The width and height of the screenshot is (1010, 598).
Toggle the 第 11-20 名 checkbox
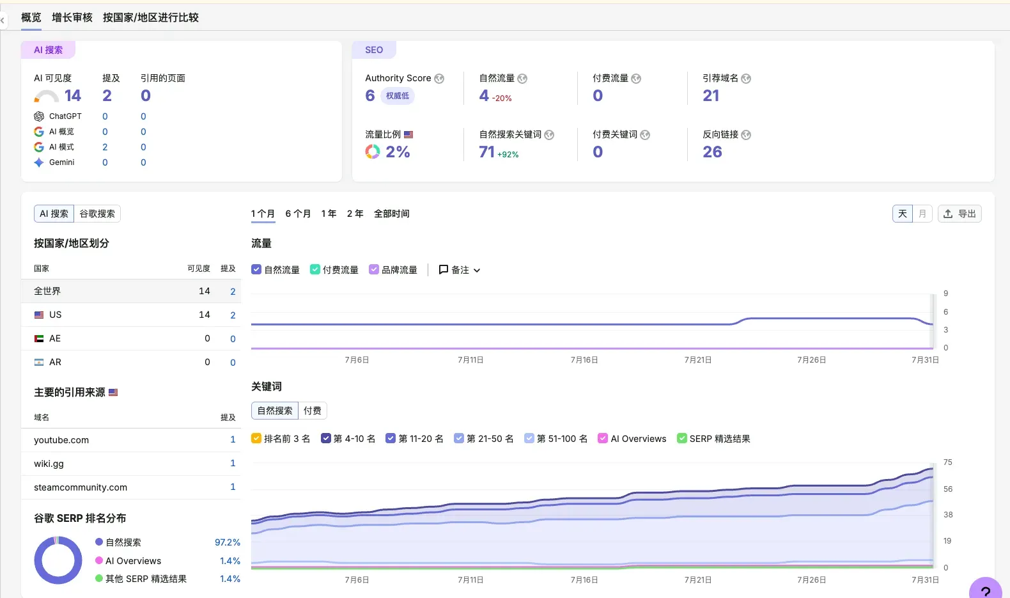pos(391,439)
